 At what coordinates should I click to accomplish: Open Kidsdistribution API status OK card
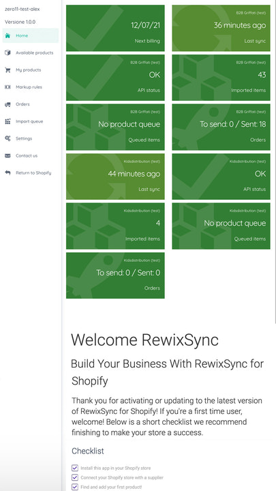(221, 177)
